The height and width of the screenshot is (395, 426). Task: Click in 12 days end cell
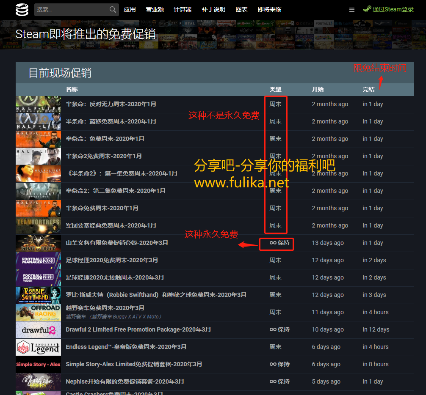(x=376, y=330)
